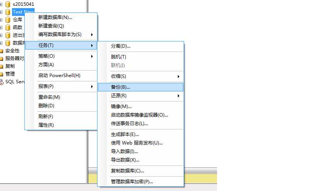Viewport: 318px width, 191px height.
Task: Expand the 函数 database node
Action: [x=1, y=28]
